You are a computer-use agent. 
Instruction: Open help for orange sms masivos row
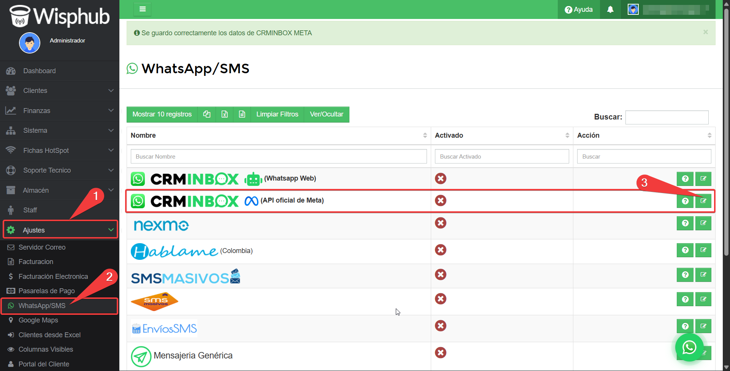tap(685, 299)
